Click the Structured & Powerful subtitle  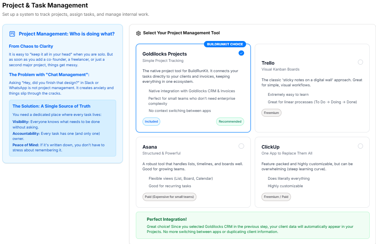coord(161,153)
